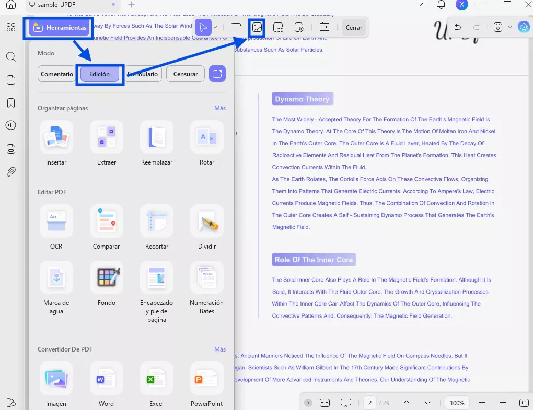Open the Reemplazar pages tool
Screen dimensions: 533x410
(x=157, y=143)
